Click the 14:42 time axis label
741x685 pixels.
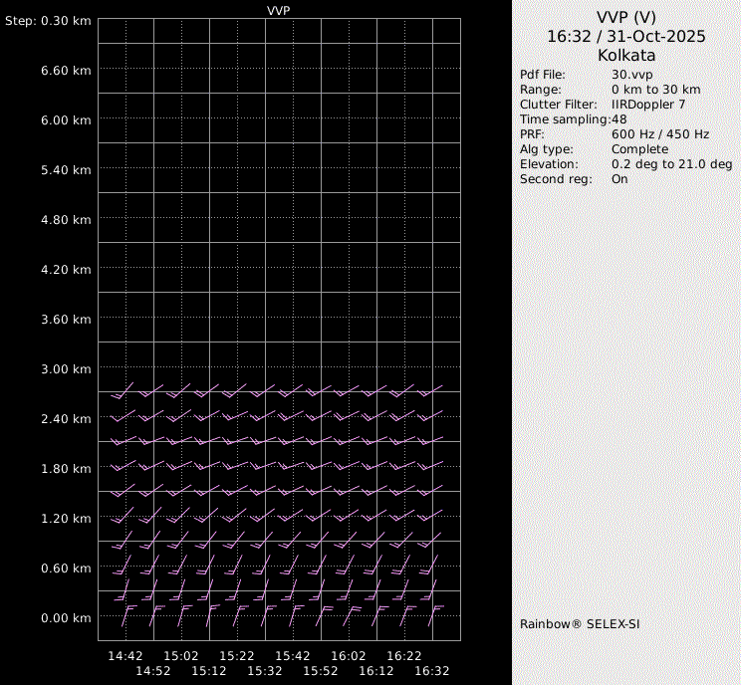click(x=125, y=656)
